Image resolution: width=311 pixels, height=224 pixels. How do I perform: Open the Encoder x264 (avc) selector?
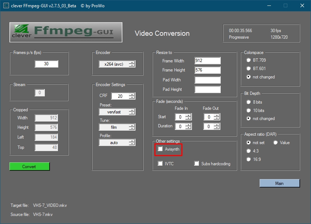tap(117, 64)
